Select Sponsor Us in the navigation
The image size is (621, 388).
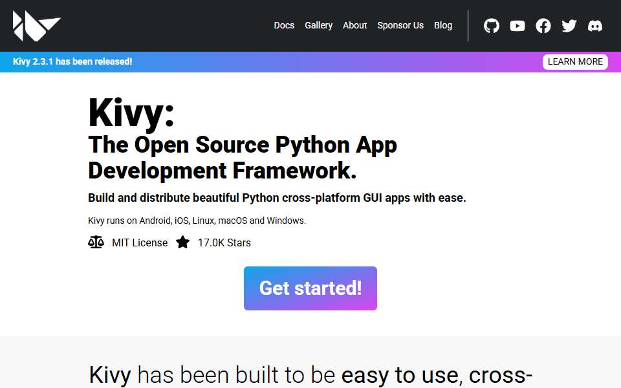(x=400, y=25)
